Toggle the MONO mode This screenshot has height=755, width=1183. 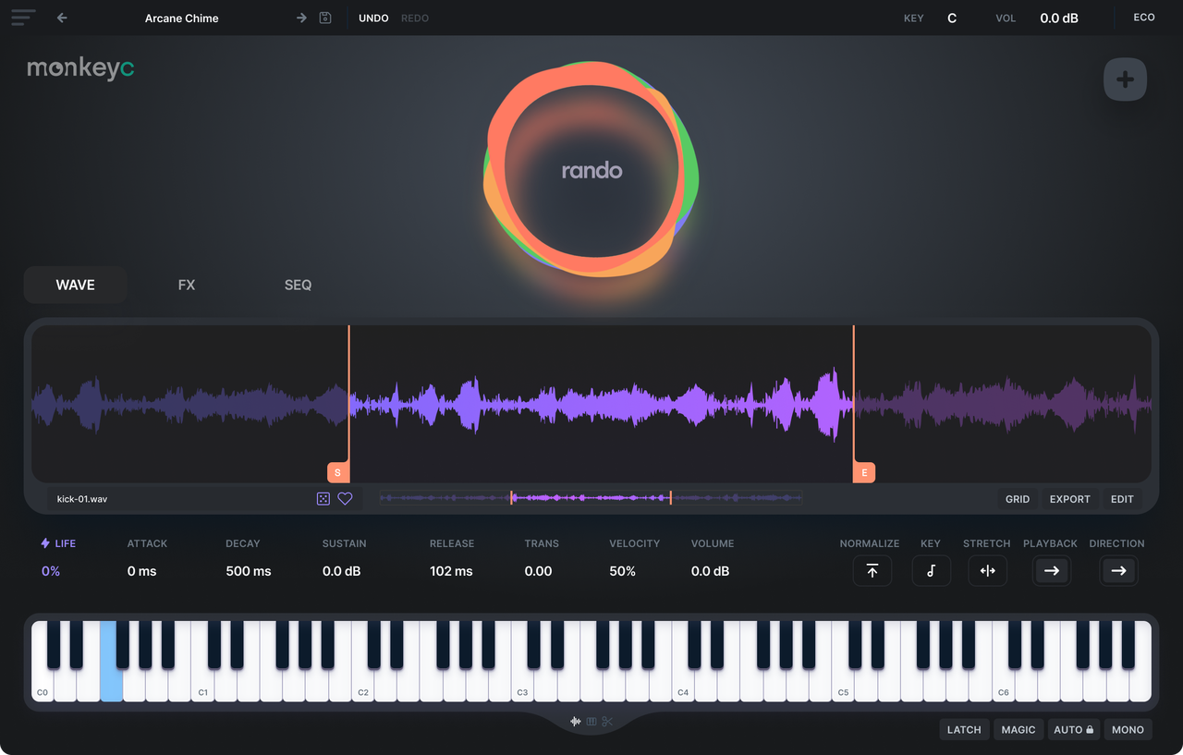1128,730
